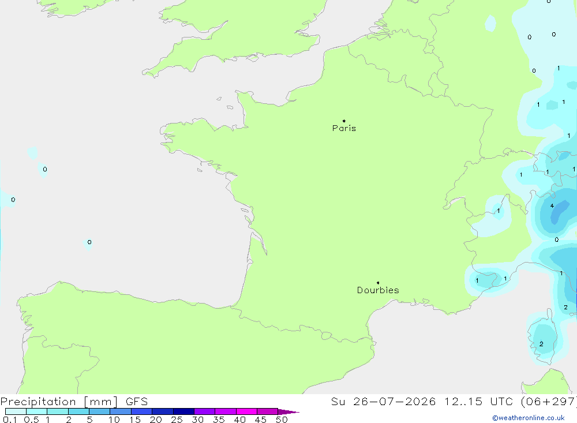Click the legend value '50'
The height and width of the screenshot is (423, 577).
click(x=282, y=420)
